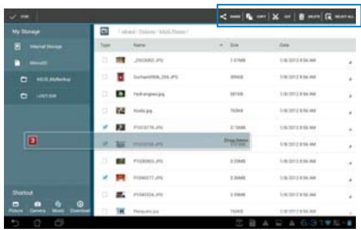Open the _PDCR0025.JPG thumbnail
Screen dimensions: 361x230
pyautogui.click(x=120, y=60)
